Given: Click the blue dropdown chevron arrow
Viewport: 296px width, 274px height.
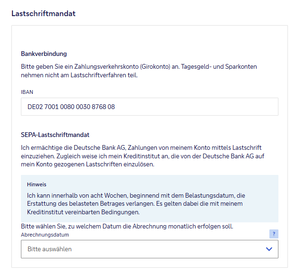Looking at the screenshot, I should pyautogui.click(x=269, y=249).
